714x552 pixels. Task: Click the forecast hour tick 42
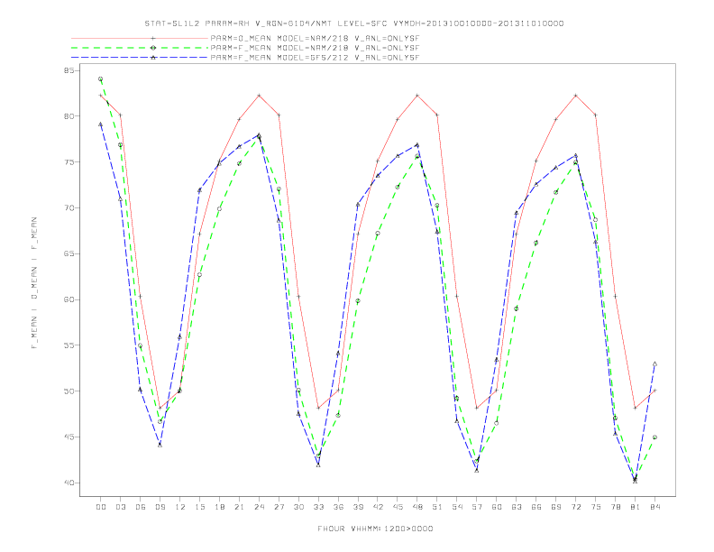click(378, 507)
